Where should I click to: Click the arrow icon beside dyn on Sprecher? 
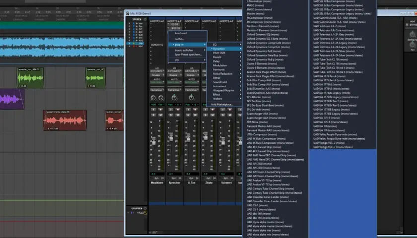pyautogui.click(x=180, y=178)
